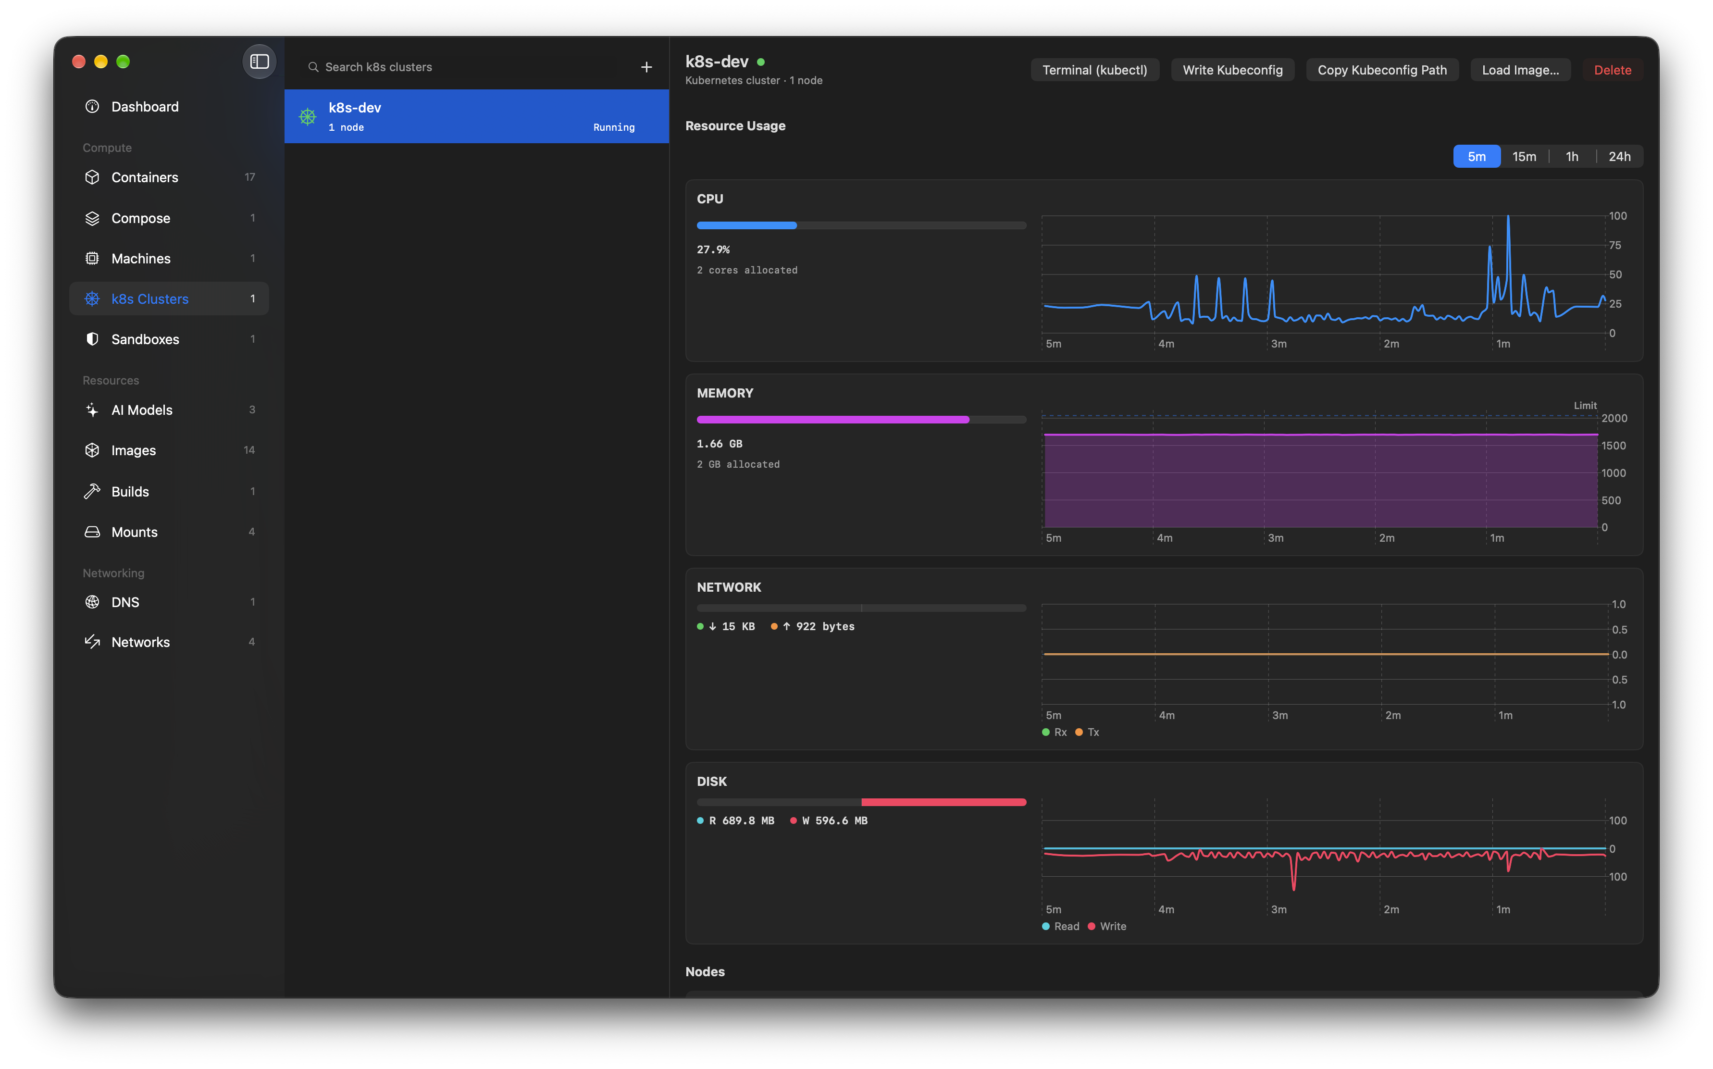Image resolution: width=1713 pixels, height=1069 pixels.
Task: Click the 27.9% CPU value
Action: coord(713,249)
